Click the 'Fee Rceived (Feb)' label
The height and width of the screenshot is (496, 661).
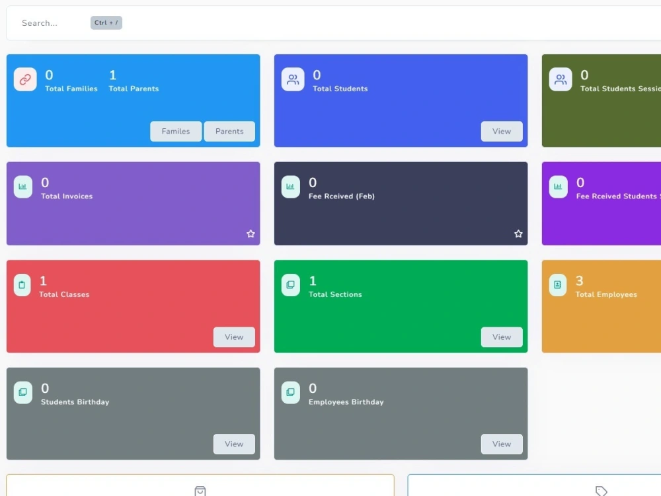342,196
